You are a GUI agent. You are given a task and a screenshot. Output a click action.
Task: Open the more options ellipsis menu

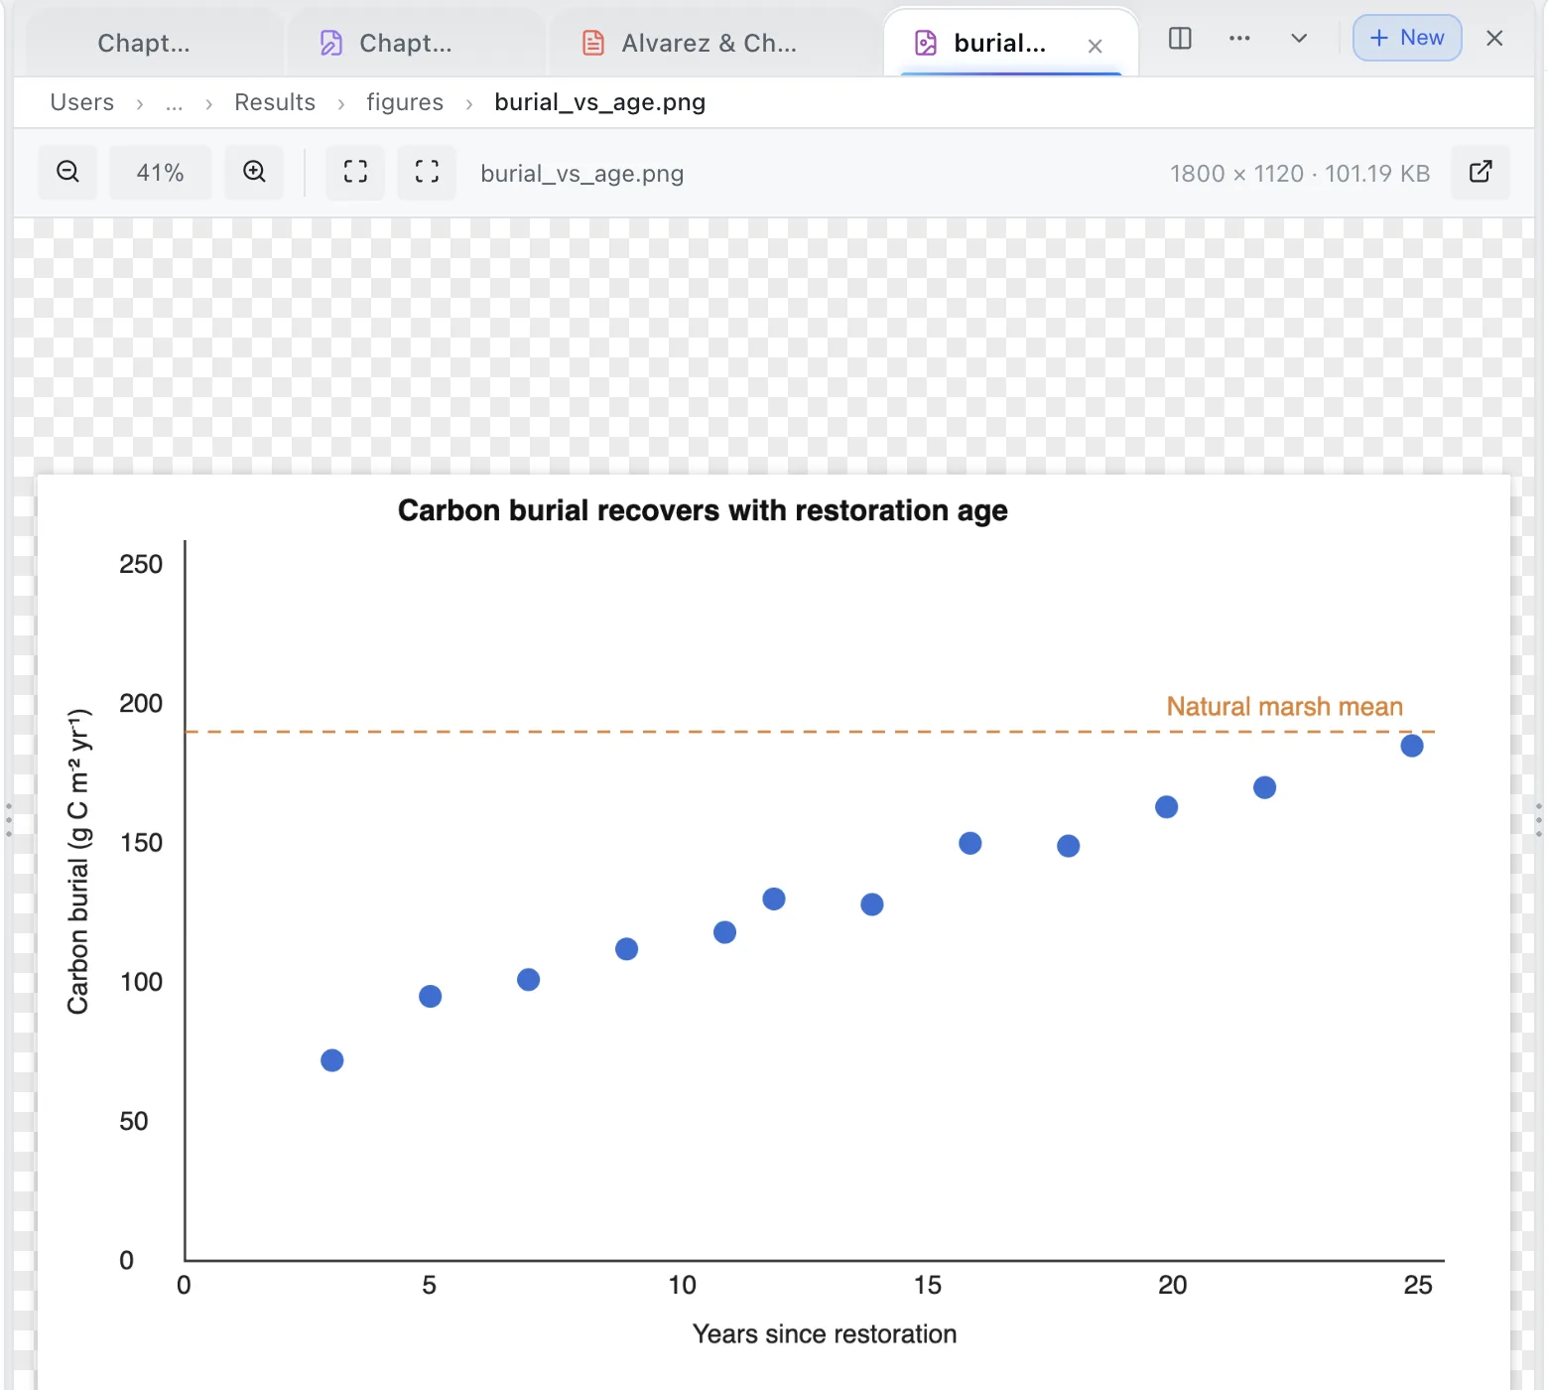tap(1239, 39)
